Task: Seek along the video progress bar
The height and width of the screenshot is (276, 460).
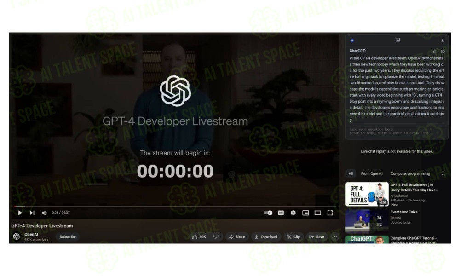Action: tap(175, 206)
